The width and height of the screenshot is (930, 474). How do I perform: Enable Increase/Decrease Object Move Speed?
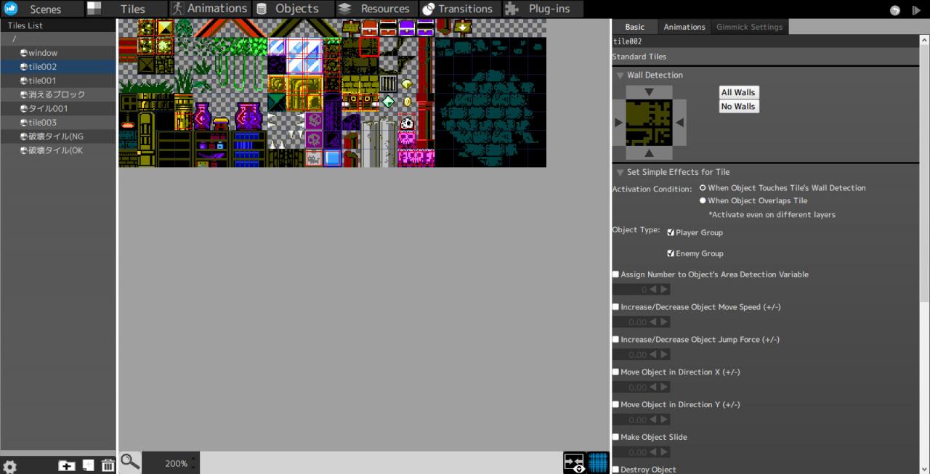pyautogui.click(x=616, y=307)
